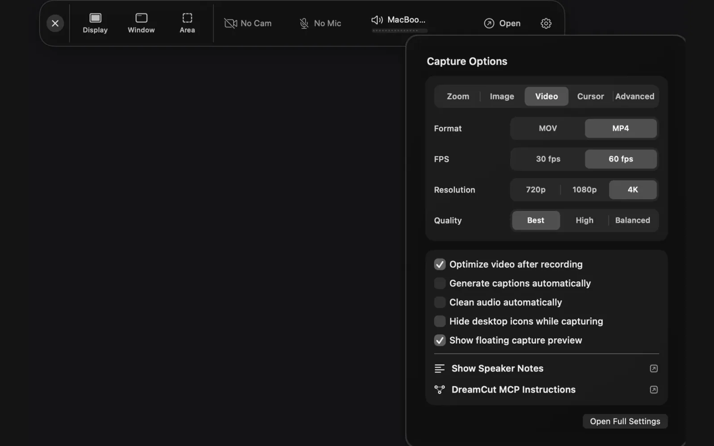The height and width of the screenshot is (446, 714).
Task: Set quality to Balanced
Action: point(632,220)
